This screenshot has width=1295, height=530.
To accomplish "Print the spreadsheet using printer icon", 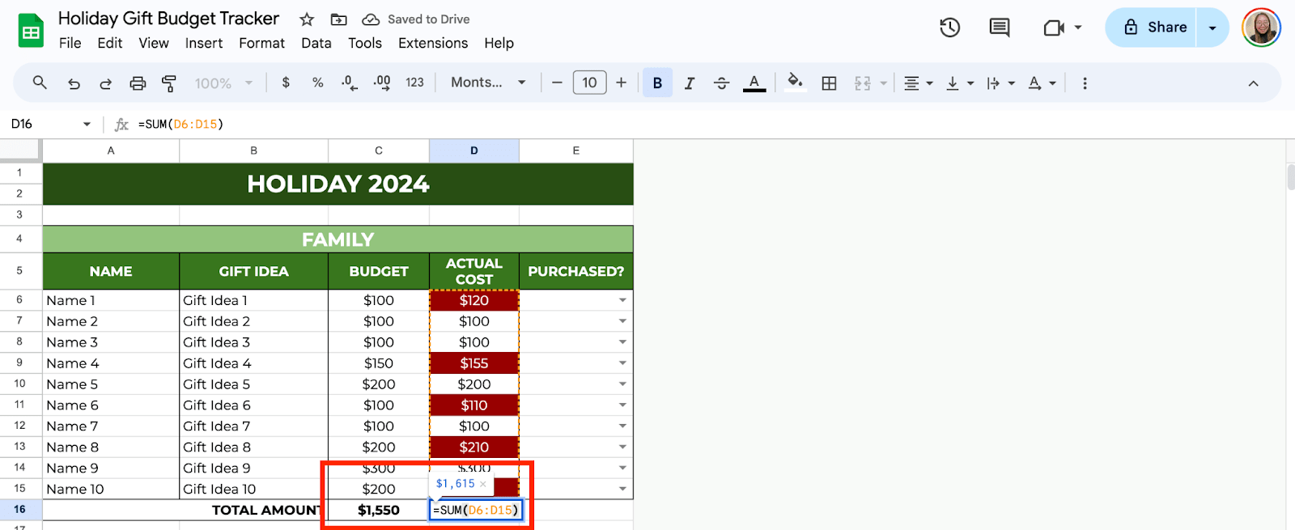I will (138, 83).
